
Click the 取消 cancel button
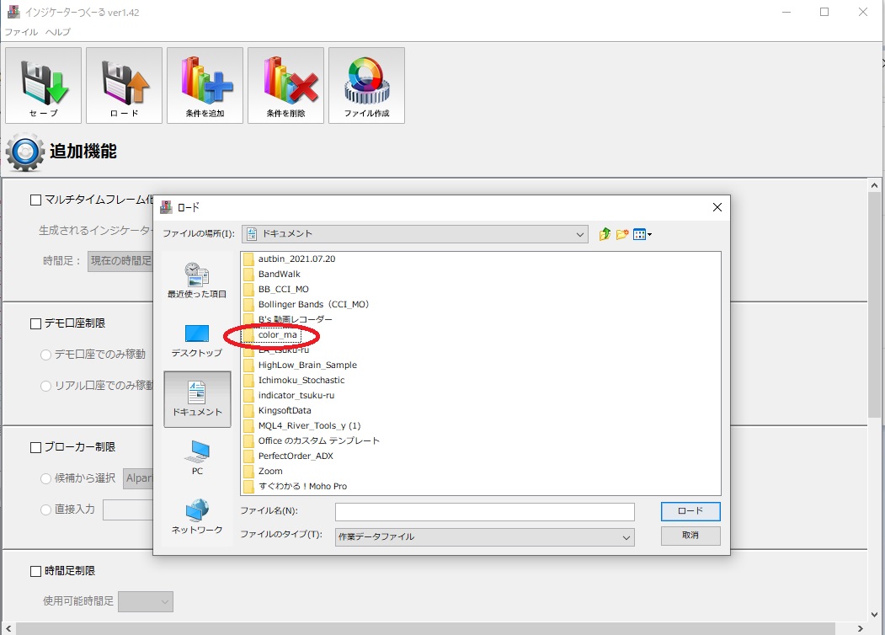click(690, 536)
